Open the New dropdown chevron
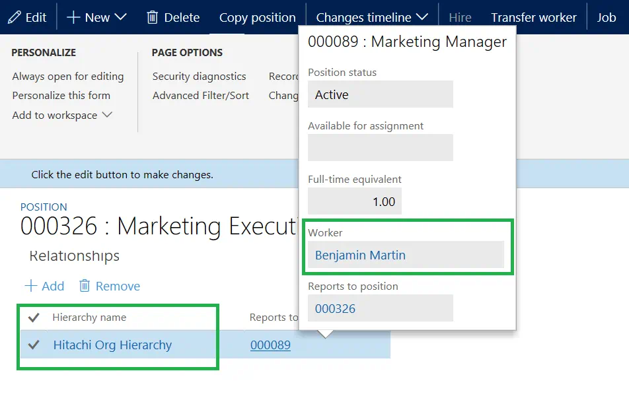The image size is (629, 404). tap(120, 17)
